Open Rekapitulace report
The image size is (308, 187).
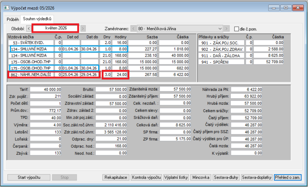coord(116,177)
